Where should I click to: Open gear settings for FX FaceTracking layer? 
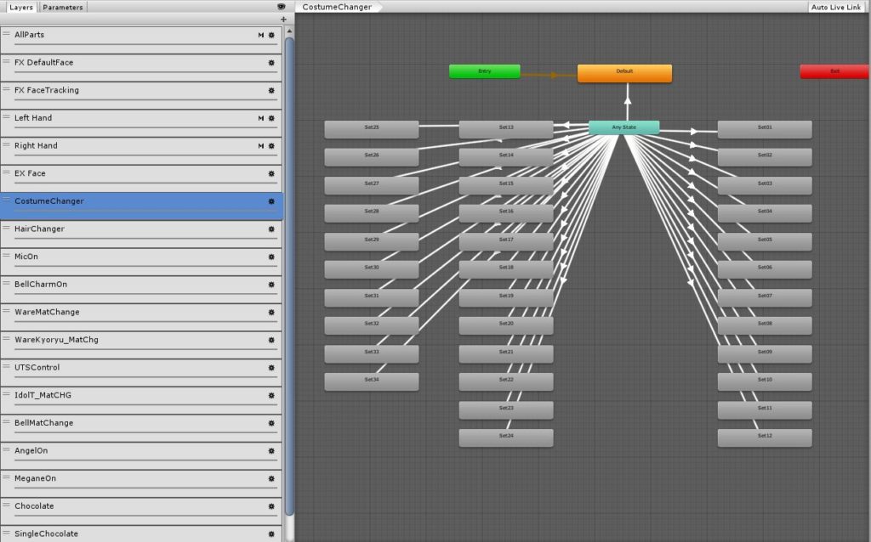(x=271, y=90)
